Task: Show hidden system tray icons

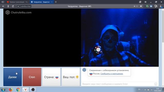Action: (x=142, y=90)
